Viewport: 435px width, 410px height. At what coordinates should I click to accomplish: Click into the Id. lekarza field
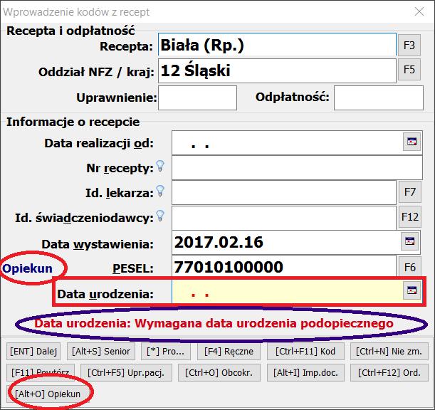coord(284,192)
